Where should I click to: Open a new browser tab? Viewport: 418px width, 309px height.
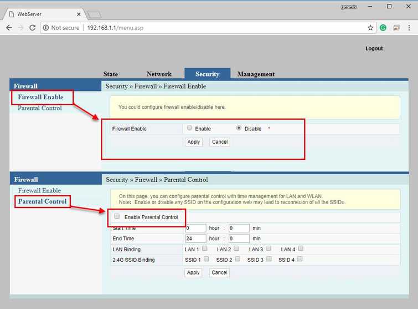(94, 14)
